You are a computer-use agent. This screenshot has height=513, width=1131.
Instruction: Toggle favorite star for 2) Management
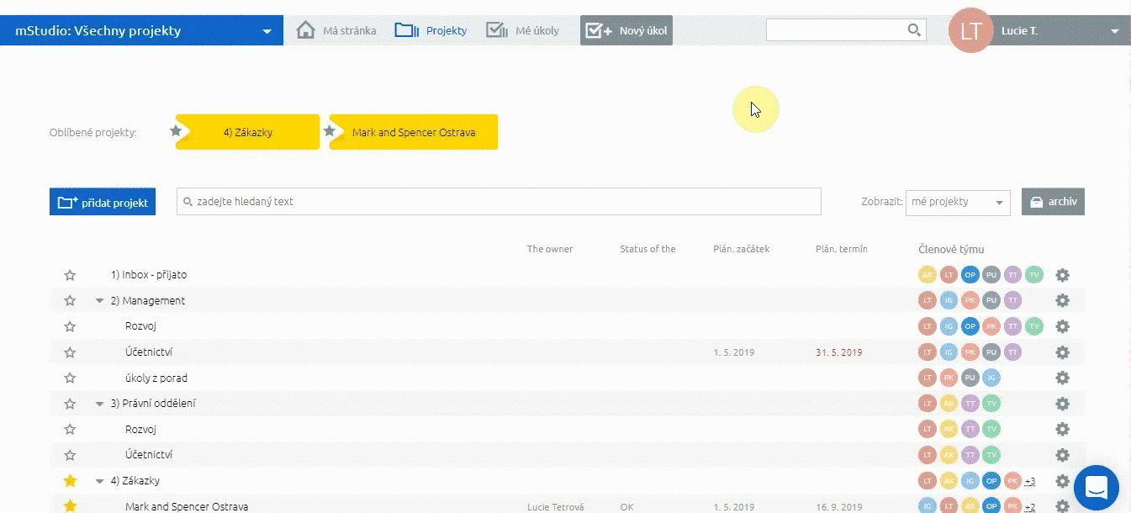[71, 300]
